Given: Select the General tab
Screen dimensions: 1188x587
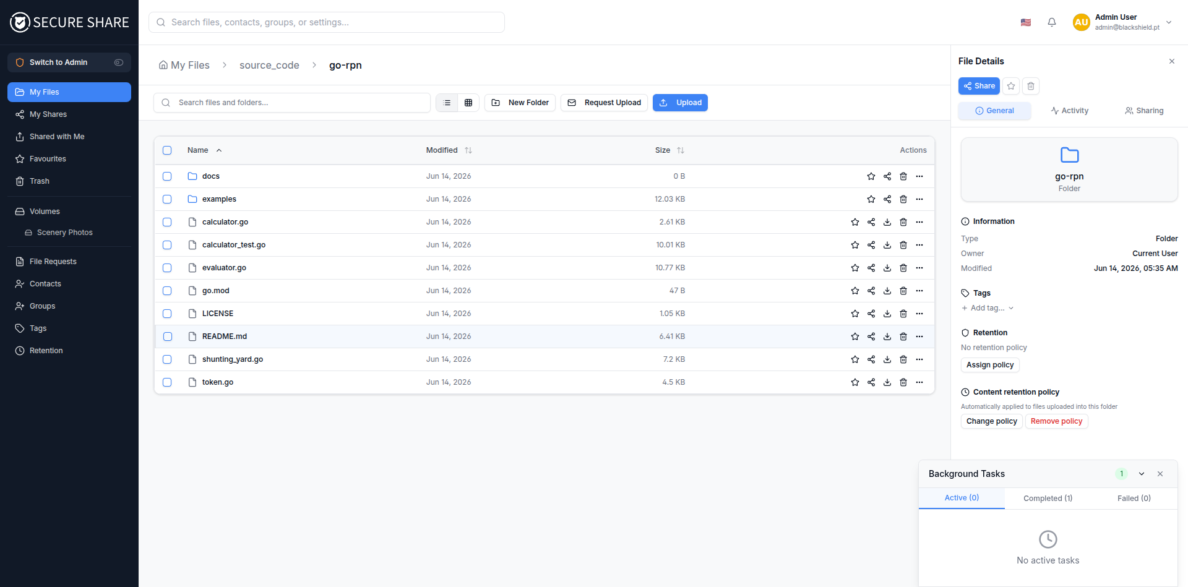Looking at the screenshot, I should coord(994,111).
